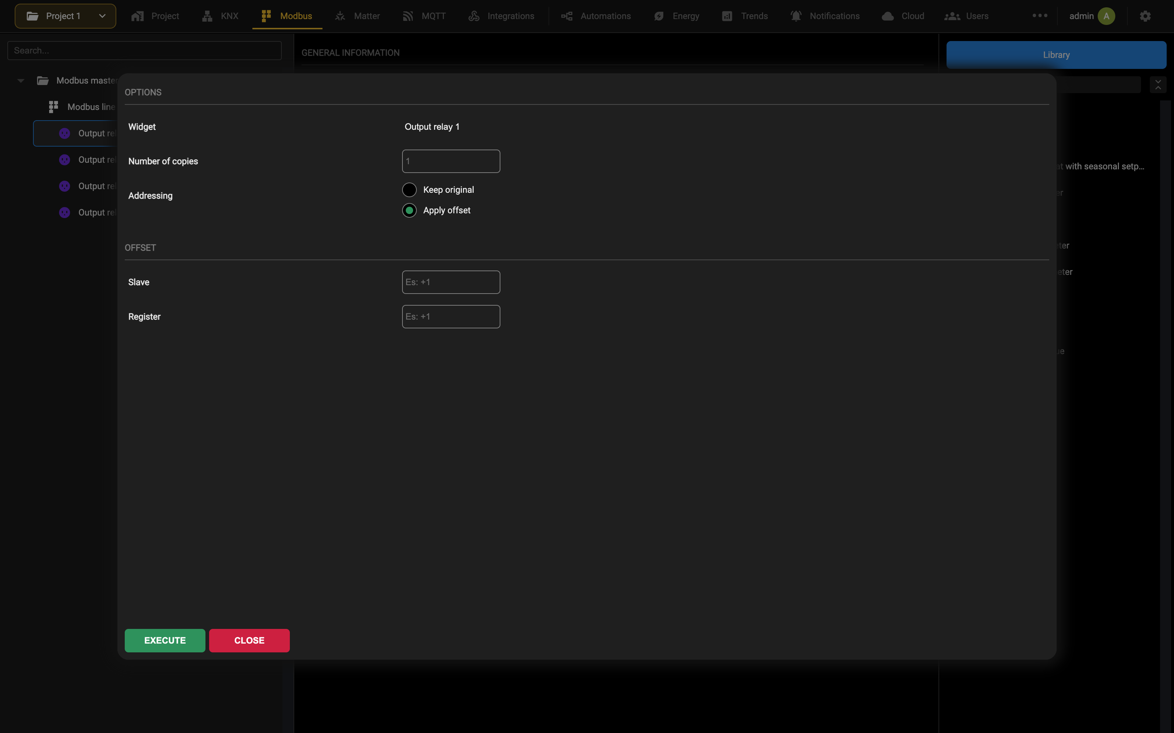Focus the Number of copies field
Viewport: 1174px width, 733px height.
coord(451,161)
